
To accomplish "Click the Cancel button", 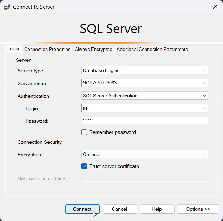I will pyautogui.click(x=120, y=209).
